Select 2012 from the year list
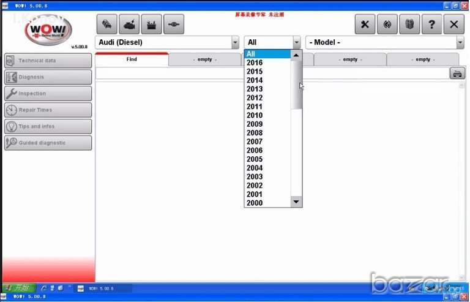 255,98
